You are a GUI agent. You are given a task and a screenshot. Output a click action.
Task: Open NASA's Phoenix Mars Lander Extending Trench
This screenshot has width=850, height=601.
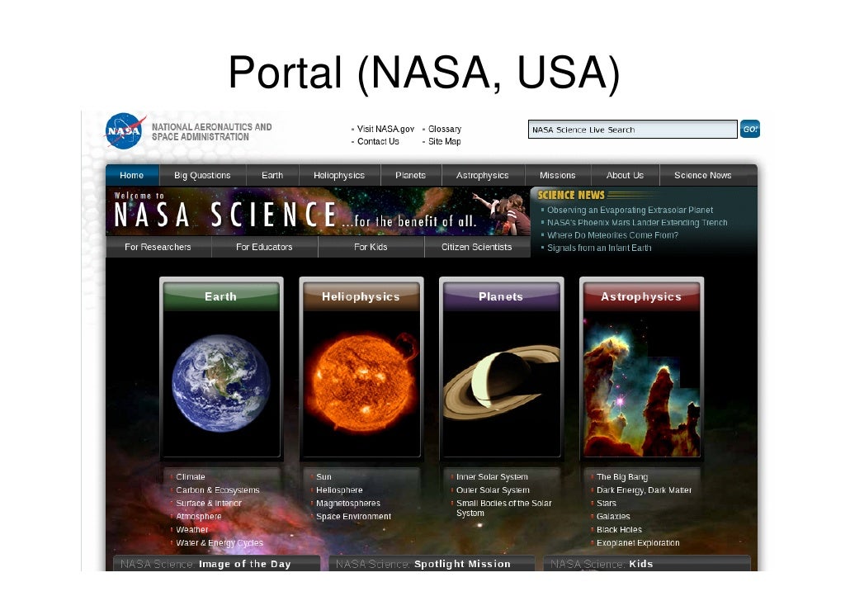637,222
